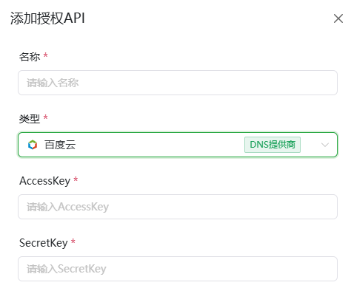Click the 添加授权API dialog title
This screenshot has height=288, width=351.
(x=47, y=18)
